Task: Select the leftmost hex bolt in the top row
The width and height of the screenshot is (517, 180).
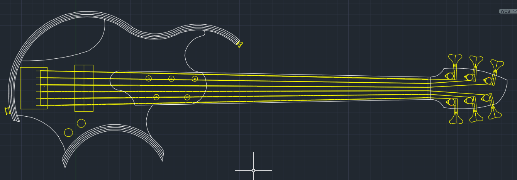Action: click(149, 78)
